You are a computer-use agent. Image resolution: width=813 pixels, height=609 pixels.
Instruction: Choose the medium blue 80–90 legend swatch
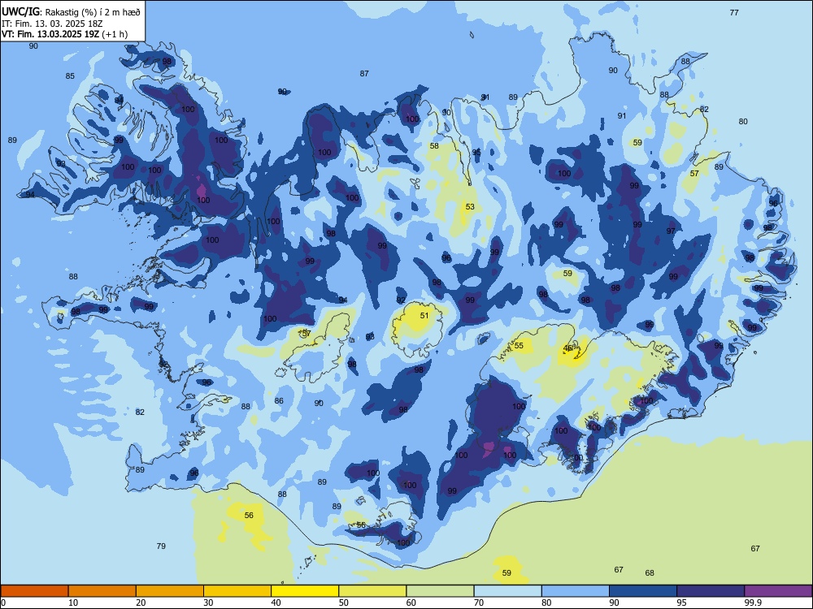coord(576,591)
